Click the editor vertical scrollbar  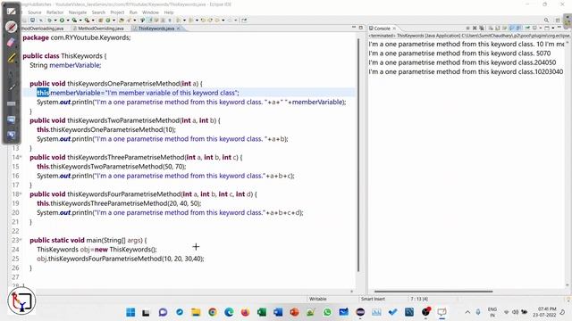coord(358,154)
